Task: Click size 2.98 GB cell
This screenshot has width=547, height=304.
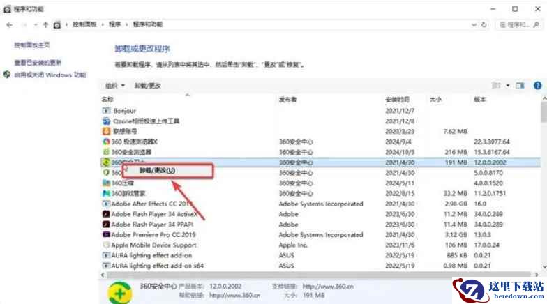Action: (456, 204)
